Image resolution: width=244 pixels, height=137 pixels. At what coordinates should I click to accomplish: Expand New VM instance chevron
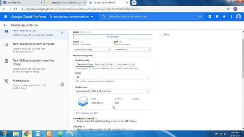(62, 33)
